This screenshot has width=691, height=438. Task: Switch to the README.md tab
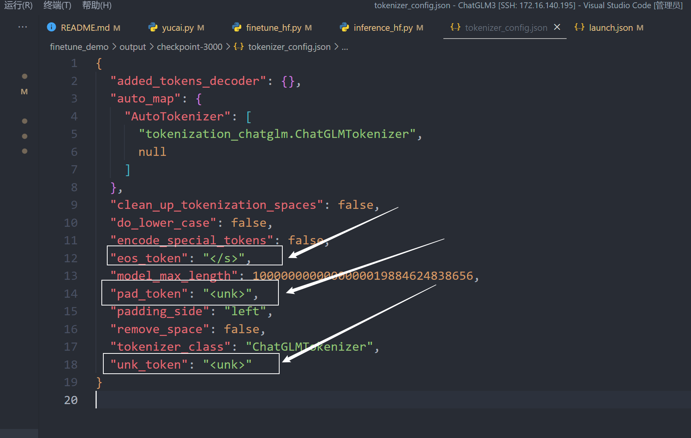coord(85,28)
